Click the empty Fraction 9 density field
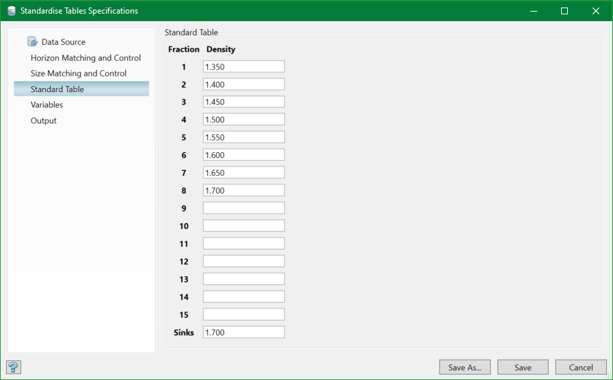Screen dimensions: 613x380 click(243, 209)
